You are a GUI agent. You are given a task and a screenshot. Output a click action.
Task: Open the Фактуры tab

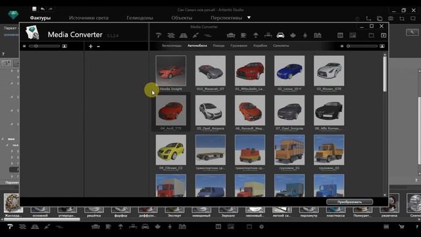(x=40, y=18)
